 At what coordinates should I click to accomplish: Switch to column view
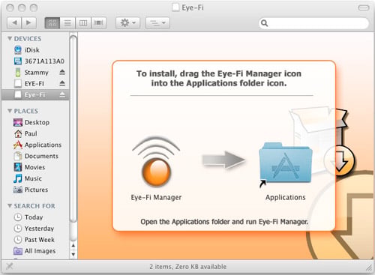tap(83, 23)
